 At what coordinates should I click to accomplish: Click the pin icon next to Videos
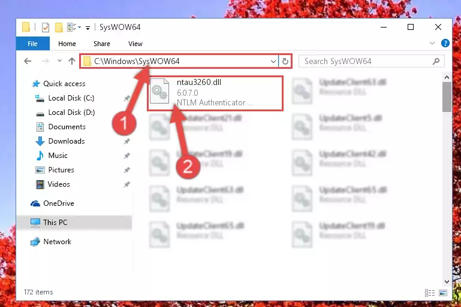[126, 184]
